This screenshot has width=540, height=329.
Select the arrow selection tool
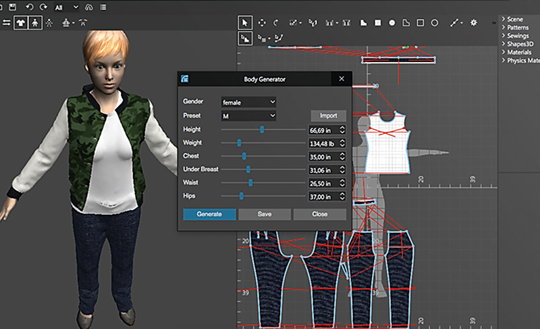tap(245, 23)
